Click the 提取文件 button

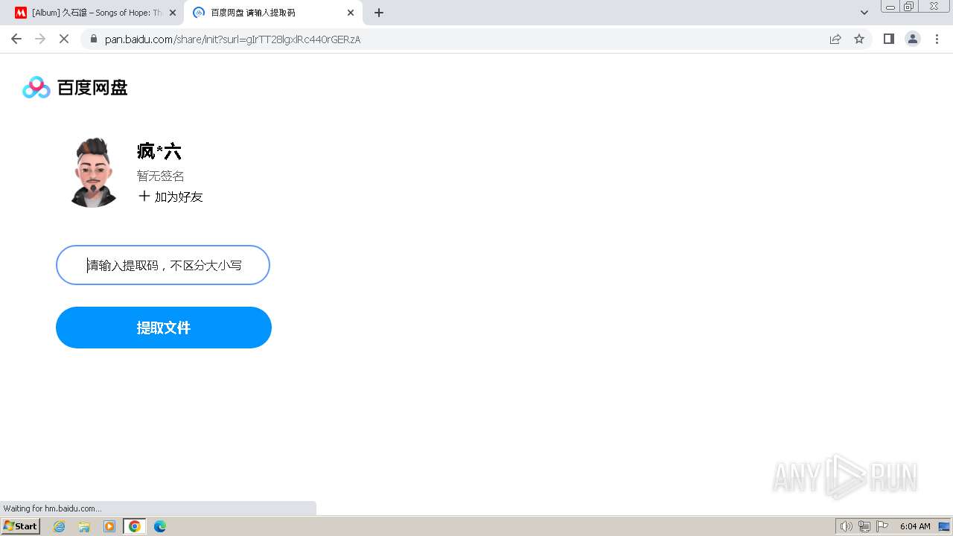164,328
